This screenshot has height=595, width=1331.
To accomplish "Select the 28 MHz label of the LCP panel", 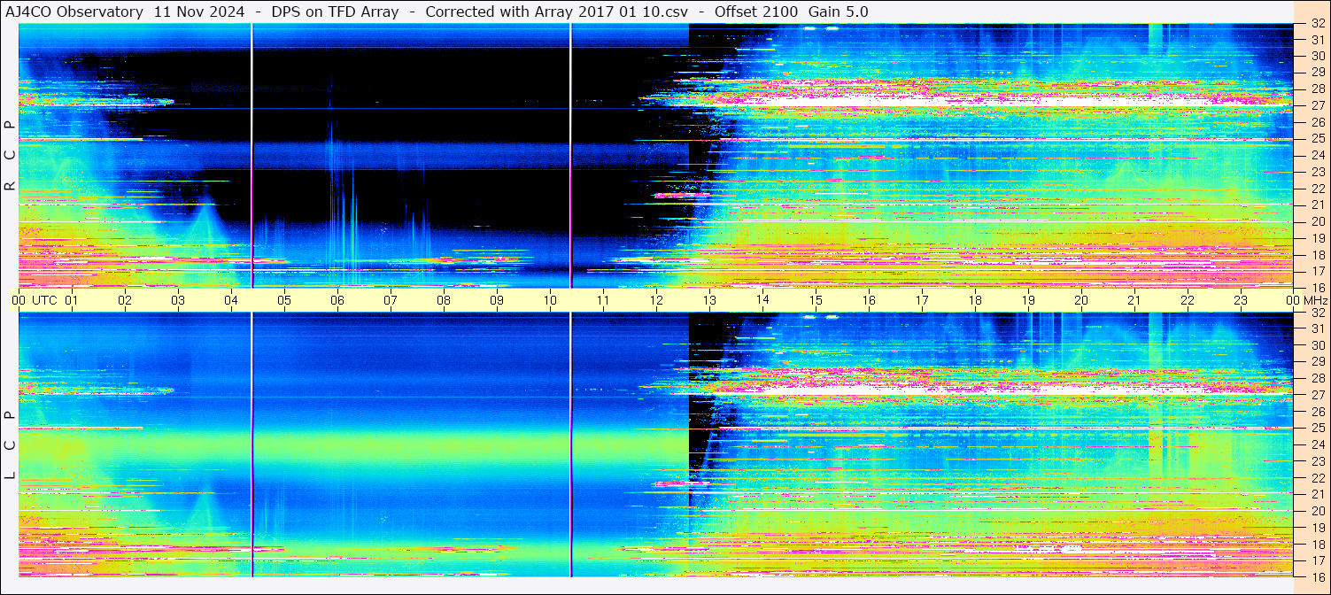I will (1317, 379).
